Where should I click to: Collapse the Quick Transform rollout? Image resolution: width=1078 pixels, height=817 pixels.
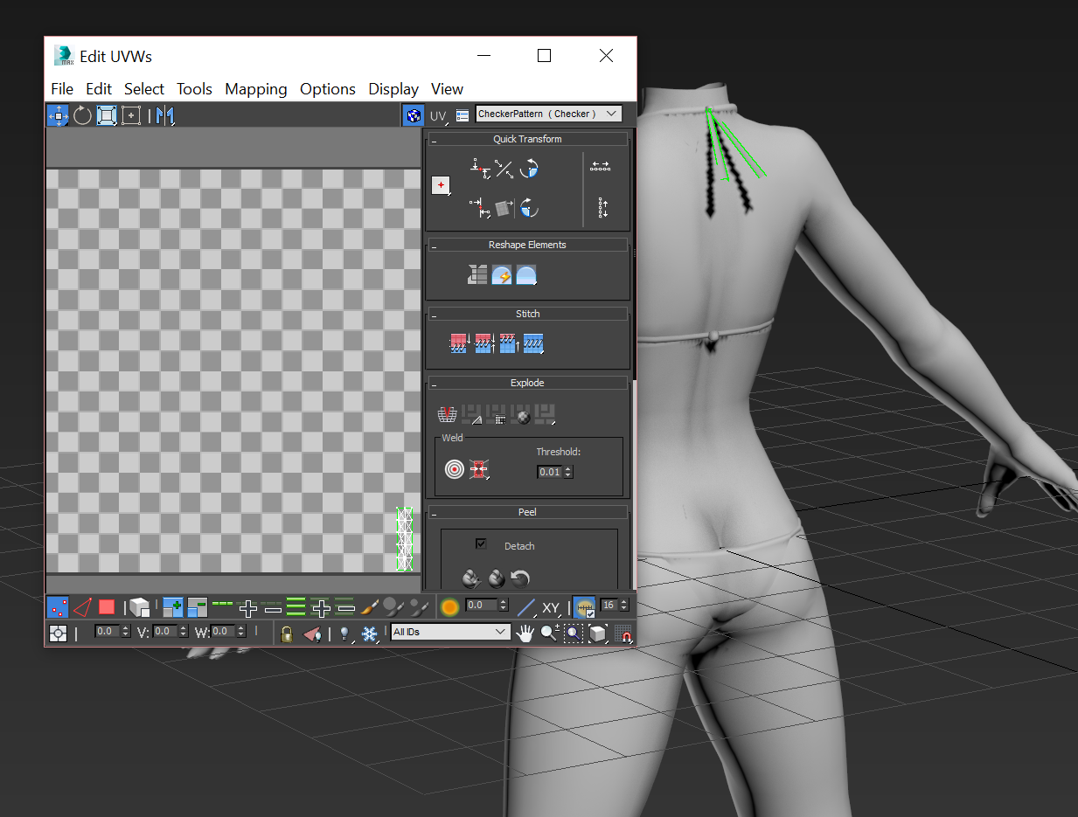[435, 140]
